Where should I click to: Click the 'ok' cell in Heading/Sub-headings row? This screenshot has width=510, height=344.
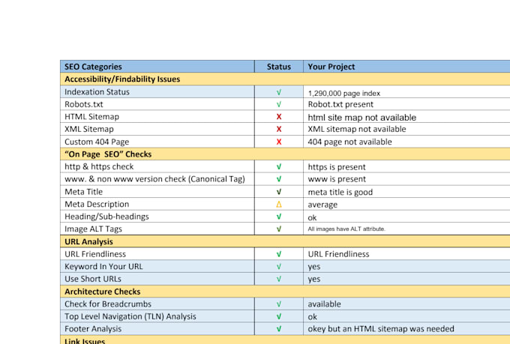pyautogui.click(x=406, y=217)
